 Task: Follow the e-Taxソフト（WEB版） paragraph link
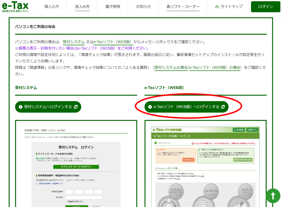(113, 42)
